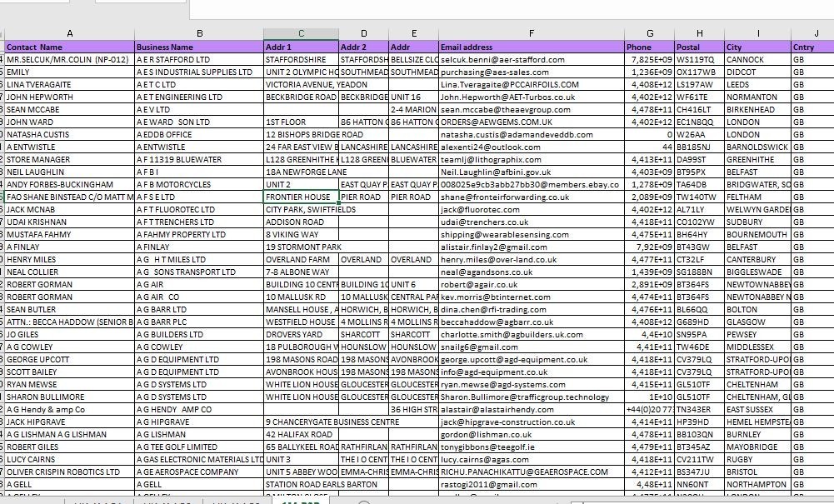
Task: Select the postal code 'WS119TQ'
Action: [x=699, y=59]
